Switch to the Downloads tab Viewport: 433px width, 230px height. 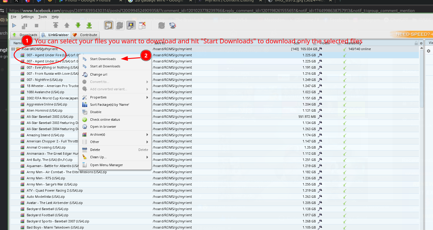pos(25,35)
